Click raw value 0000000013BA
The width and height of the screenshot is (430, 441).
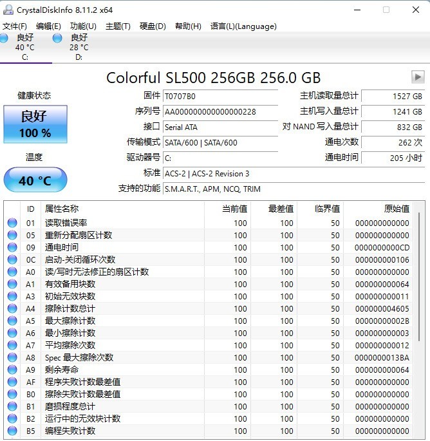coord(382,357)
